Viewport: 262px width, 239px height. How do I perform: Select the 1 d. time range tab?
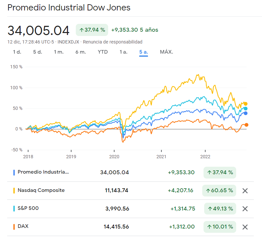click(17, 52)
